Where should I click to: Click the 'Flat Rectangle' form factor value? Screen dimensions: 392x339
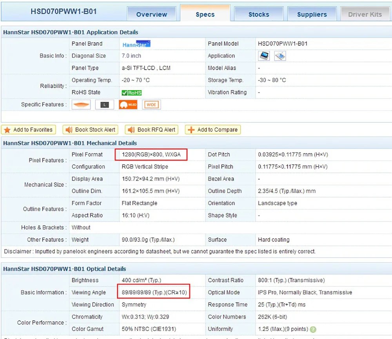click(x=139, y=203)
